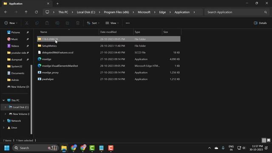Switch to large thumbnails view icon
272x153 pixels.
click(269, 140)
